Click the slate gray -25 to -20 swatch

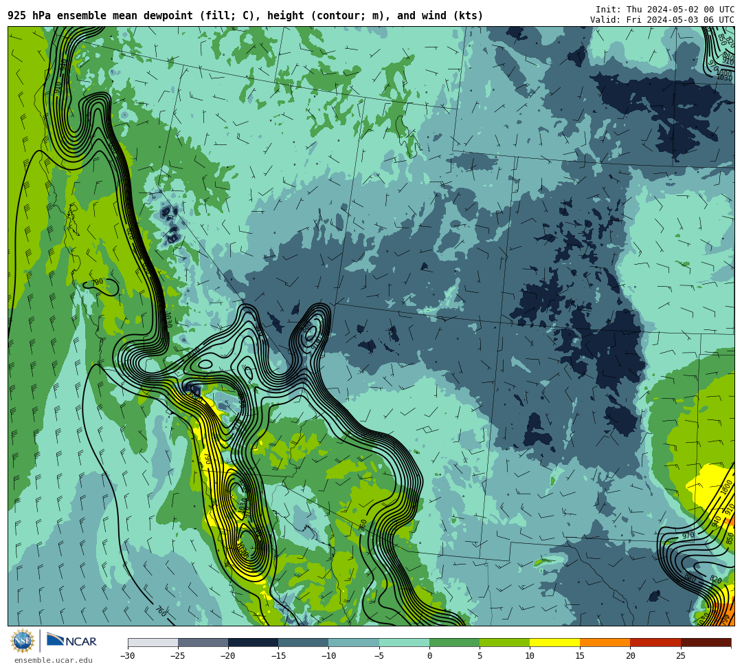tap(203, 642)
